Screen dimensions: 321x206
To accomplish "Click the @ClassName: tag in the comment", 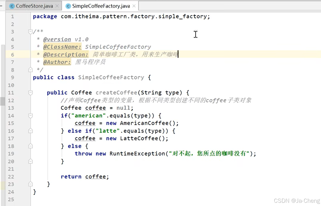I will pyautogui.click(x=62, y=47).
